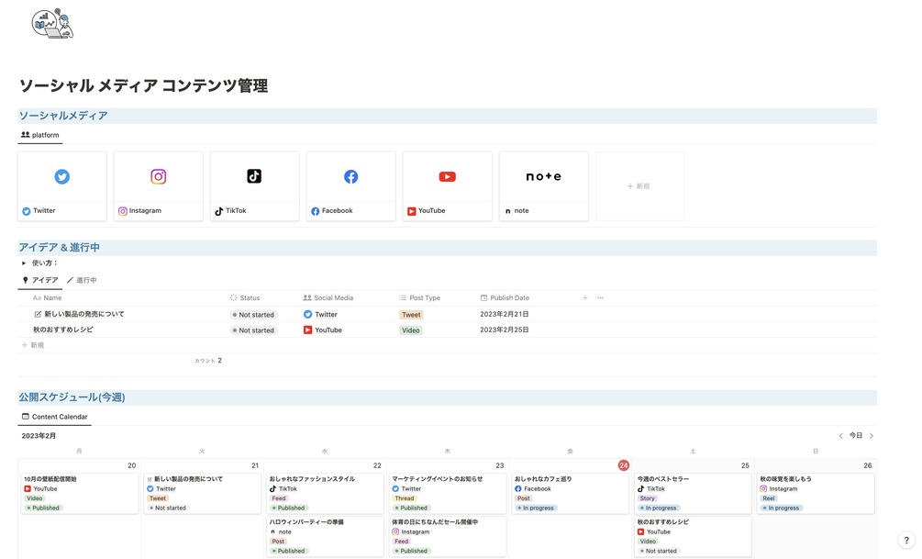
Task: Click the 2023年2月 calendar month label
Action: pyautogui.click(x=39, y=436)
